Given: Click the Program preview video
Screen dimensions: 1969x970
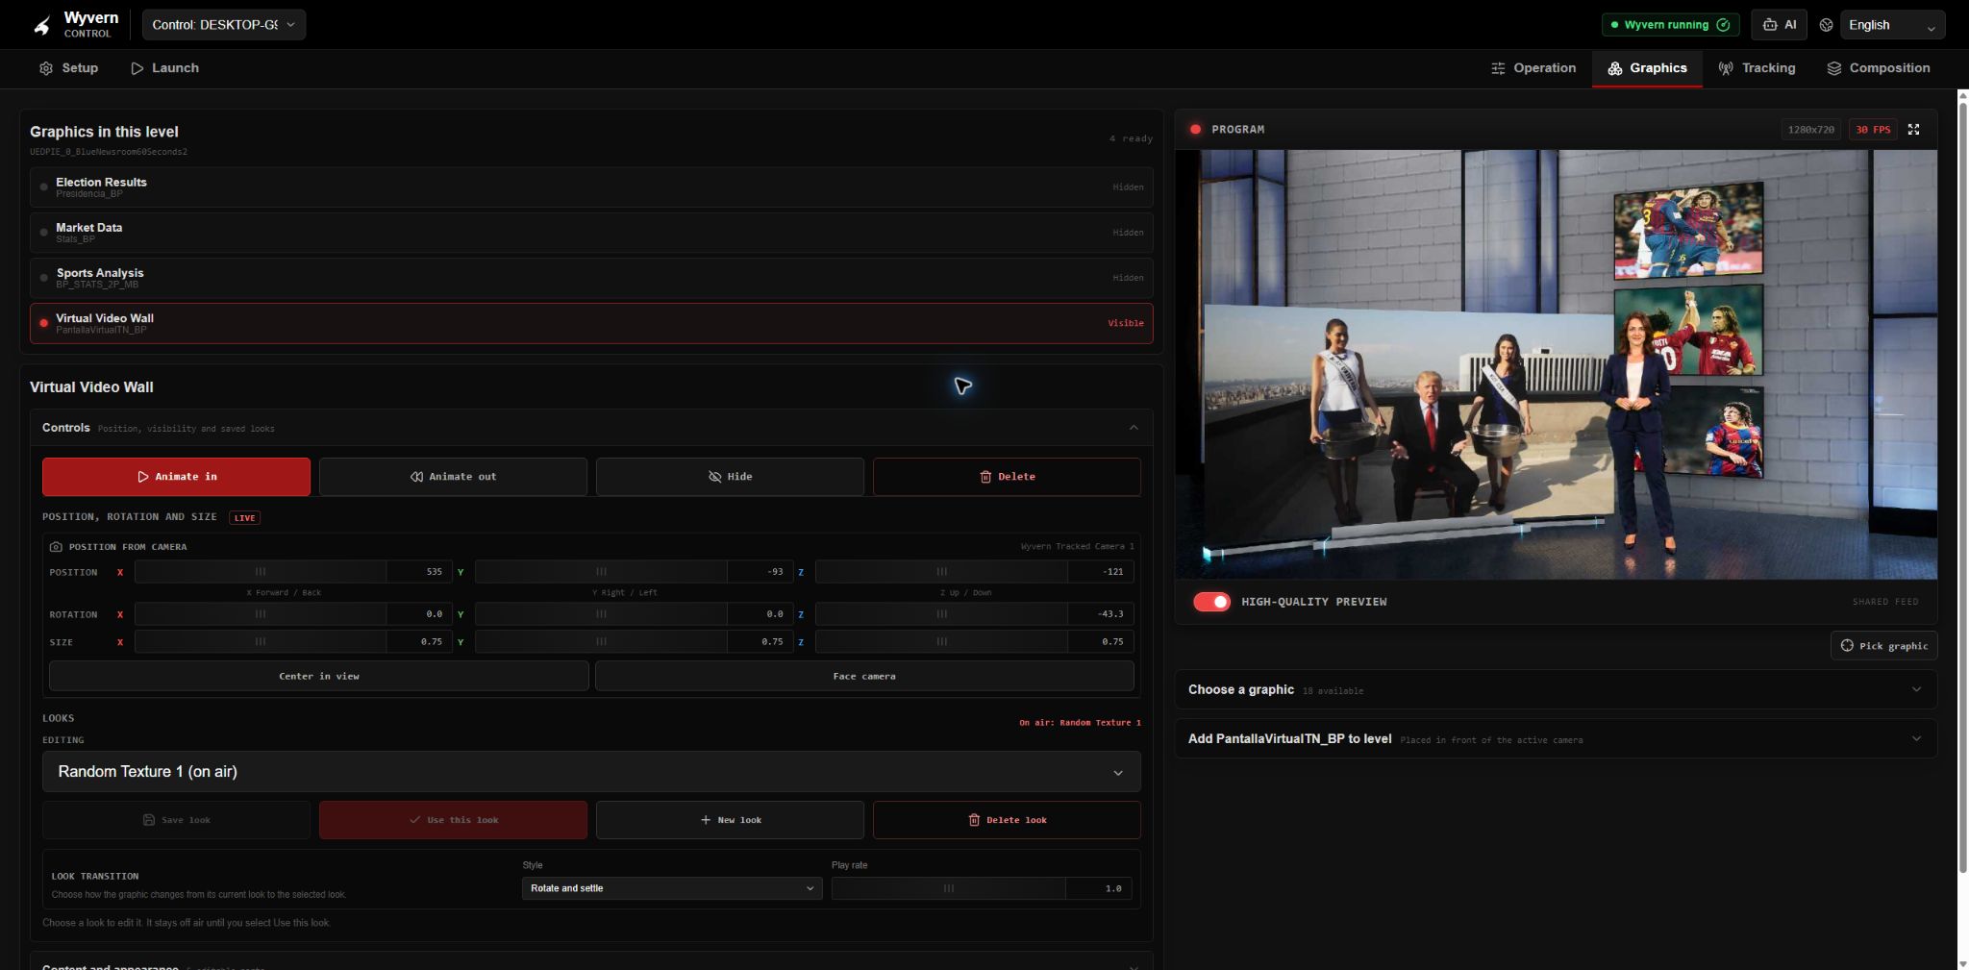Looking at the screenshot, I should 1556,364.
